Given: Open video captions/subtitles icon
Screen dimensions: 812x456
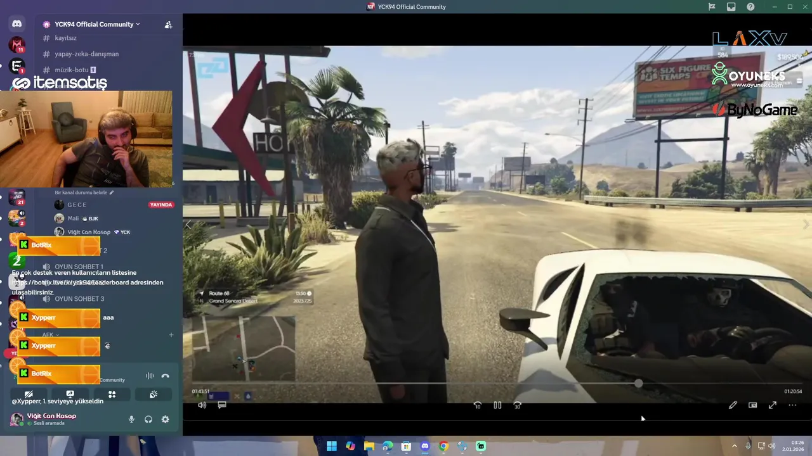Looking at the screenshot, I should (x=222, y=405).
